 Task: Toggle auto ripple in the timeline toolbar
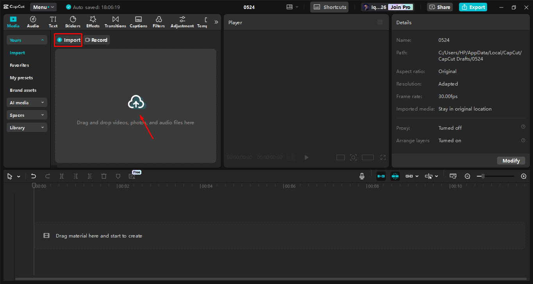tap(381, 176)
